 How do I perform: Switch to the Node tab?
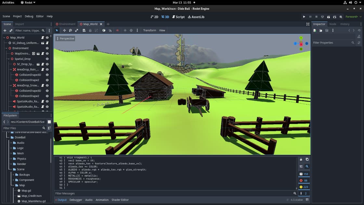[x=332, y=24]
